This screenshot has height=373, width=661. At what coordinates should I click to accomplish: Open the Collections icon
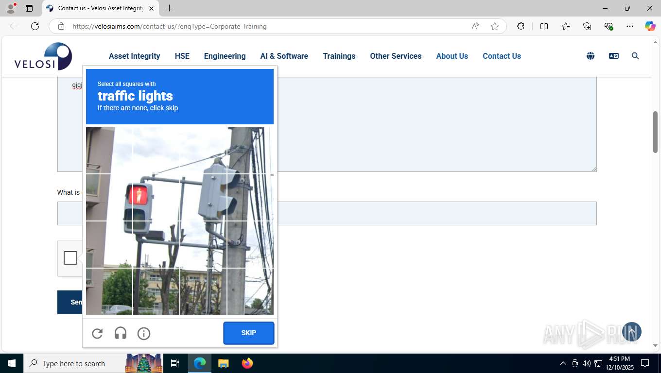(x=587, y=26)
